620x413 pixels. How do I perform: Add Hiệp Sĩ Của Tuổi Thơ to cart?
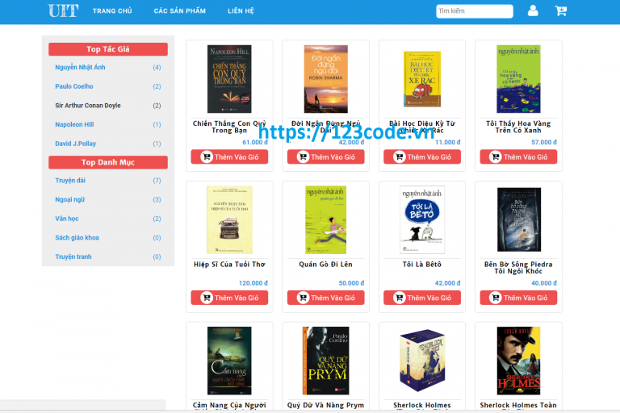[229, 298]
